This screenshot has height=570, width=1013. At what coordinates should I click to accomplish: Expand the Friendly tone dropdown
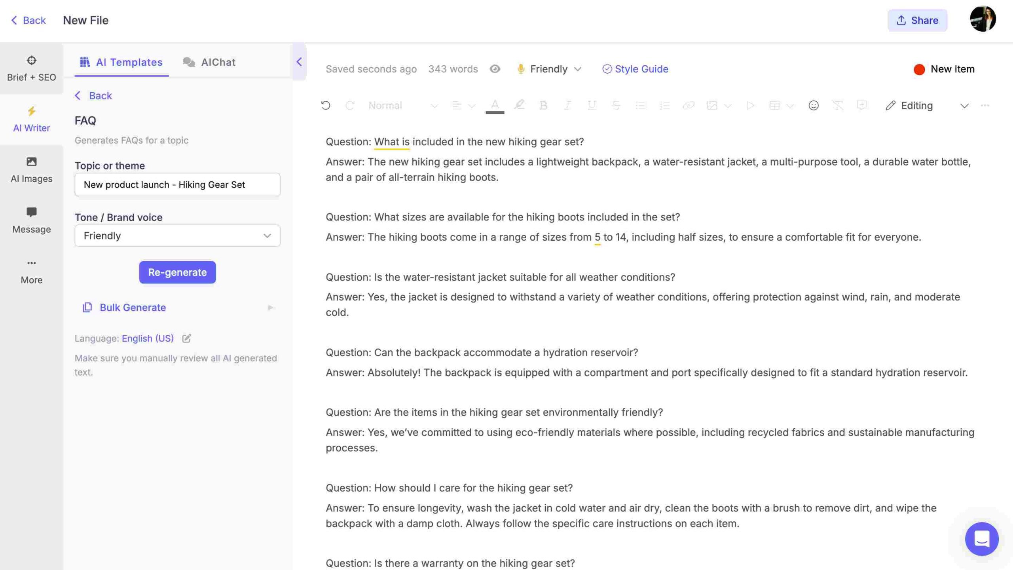[266, 235]
